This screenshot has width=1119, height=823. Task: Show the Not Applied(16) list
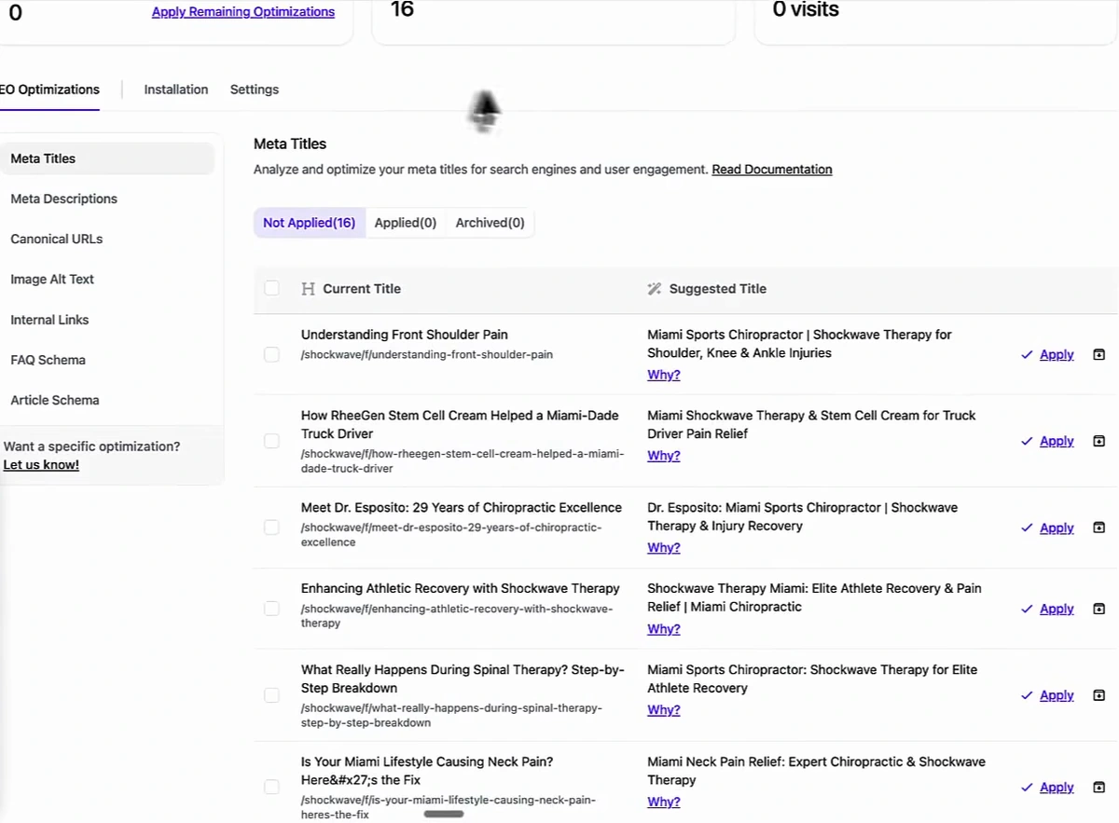309,223
